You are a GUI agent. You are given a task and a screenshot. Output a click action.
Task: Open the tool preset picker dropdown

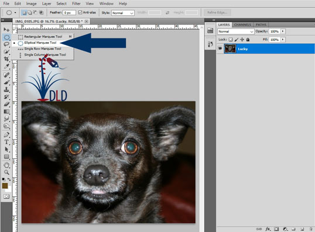click(x=15, y=13)
